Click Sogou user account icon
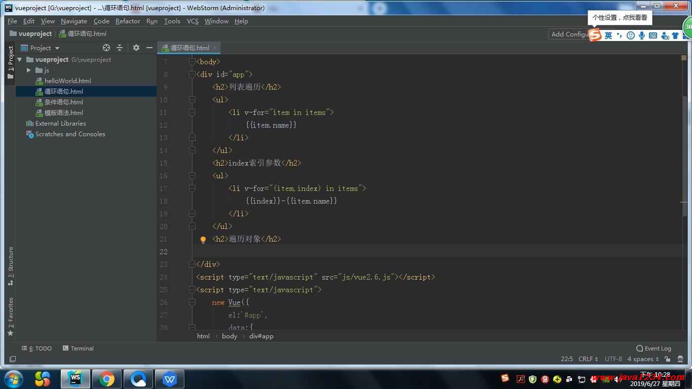The image size is (692, 389). [x=665, y=35]
